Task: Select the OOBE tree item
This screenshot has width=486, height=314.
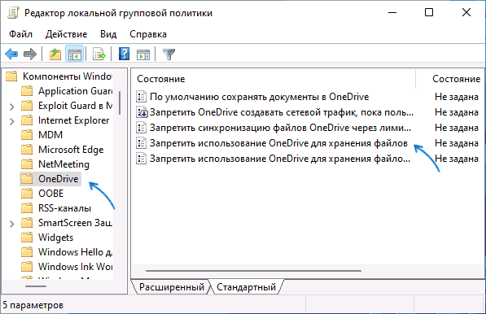Action: click(x=50, y=194)
